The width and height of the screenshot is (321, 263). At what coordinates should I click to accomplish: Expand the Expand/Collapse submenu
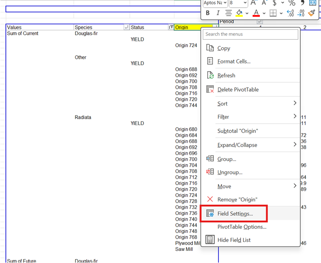coord(250,145)
